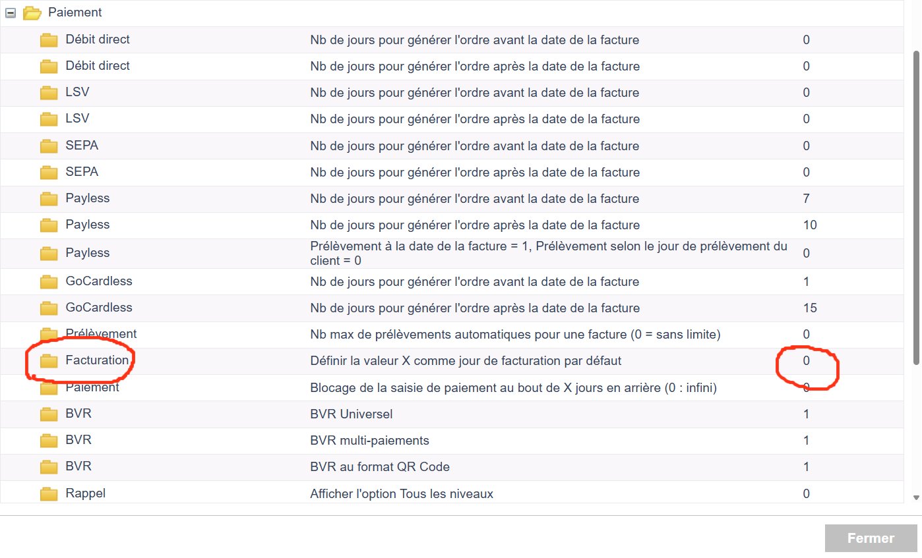Select the folder icon on the BVR multi-paiements row

pos(49,441)
